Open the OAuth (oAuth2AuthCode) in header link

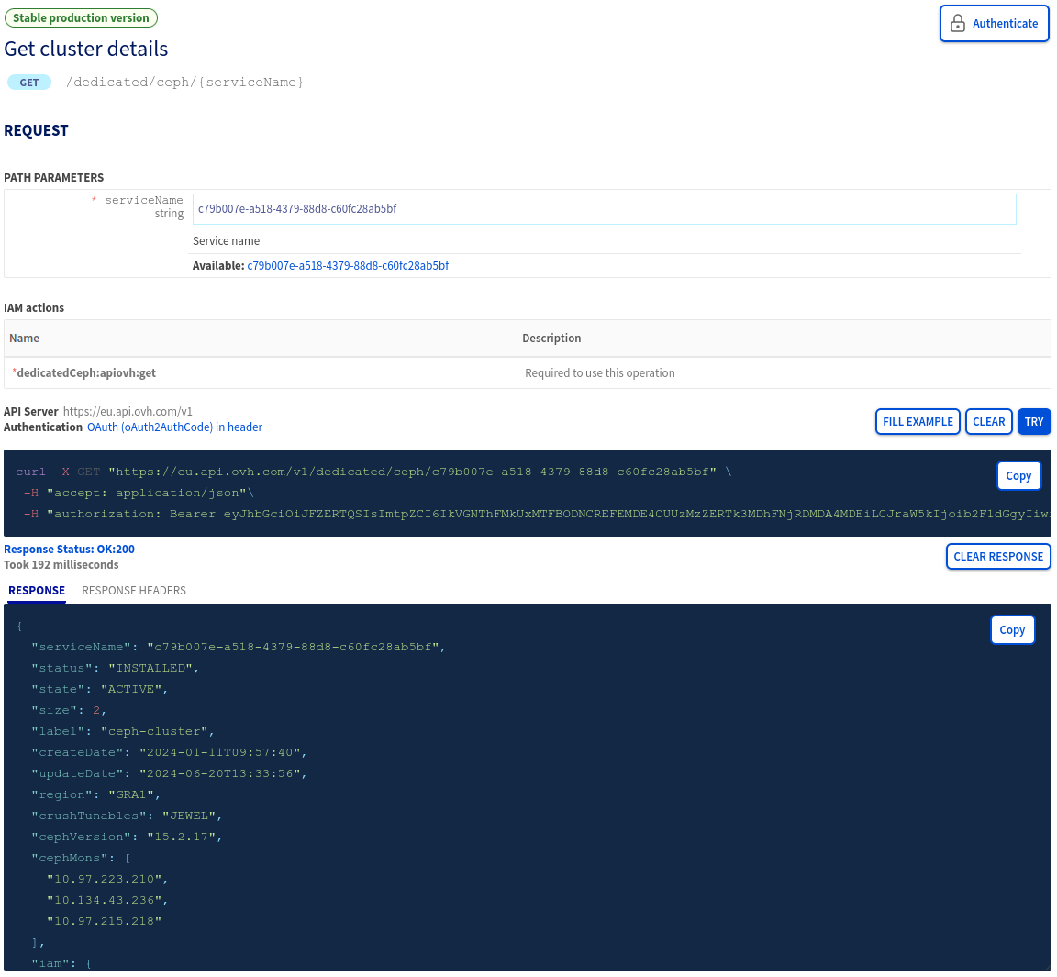coord(173,427)
